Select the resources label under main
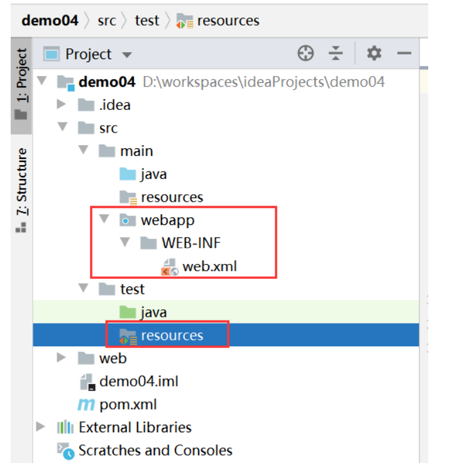Screen dimensions: 454x475 [x=172, y=197]
